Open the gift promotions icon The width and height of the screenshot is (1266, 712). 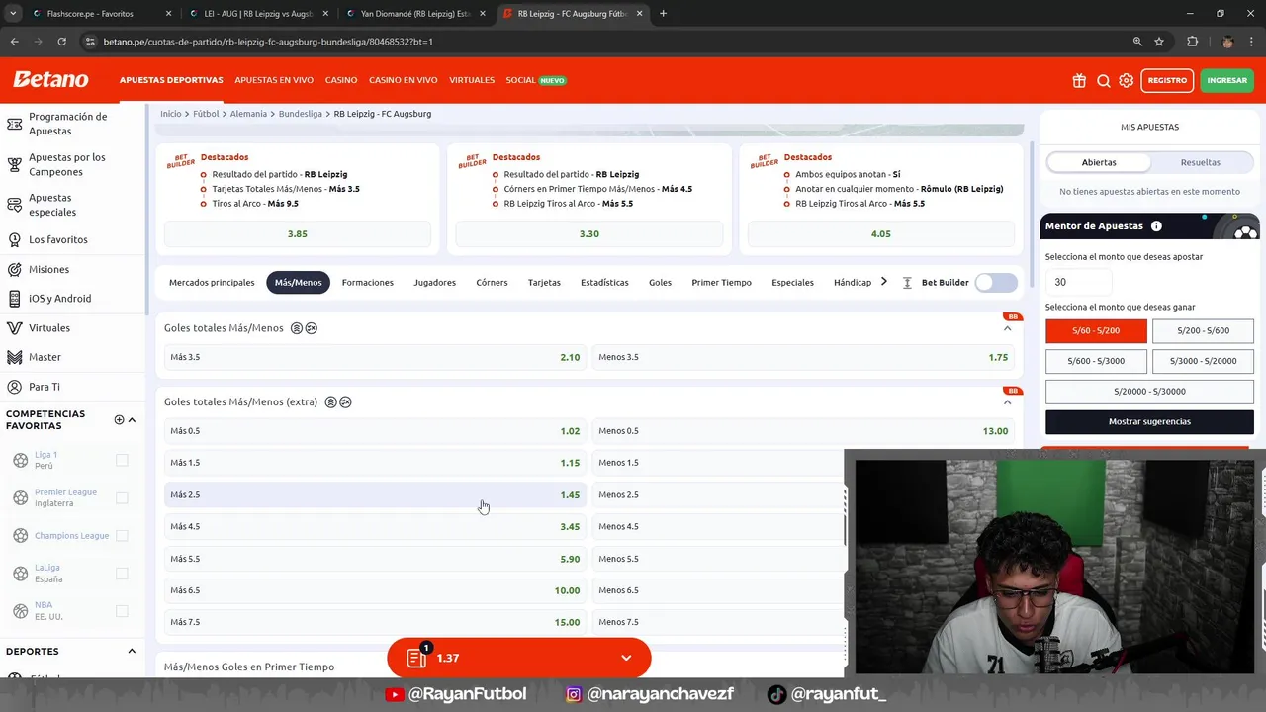(x=1079, y=81)
